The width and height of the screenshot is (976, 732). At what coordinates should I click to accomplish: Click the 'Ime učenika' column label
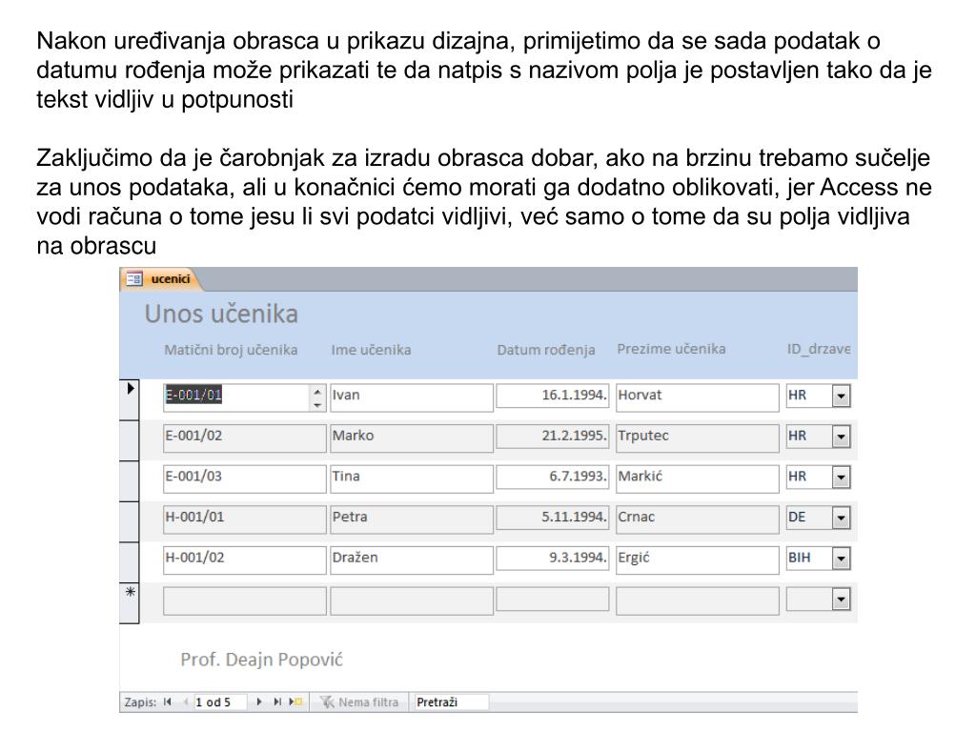pyautogui.click(x=371, y=351)
